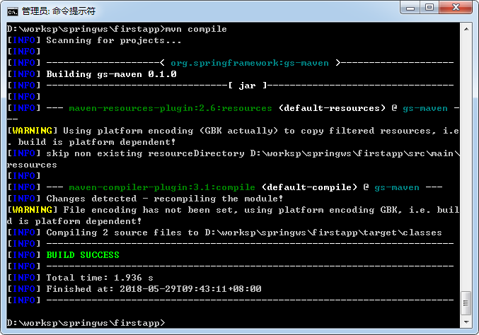479x335 pixels.
Task: Click empty scrollbar track above thumb
Action: (466, 162)
